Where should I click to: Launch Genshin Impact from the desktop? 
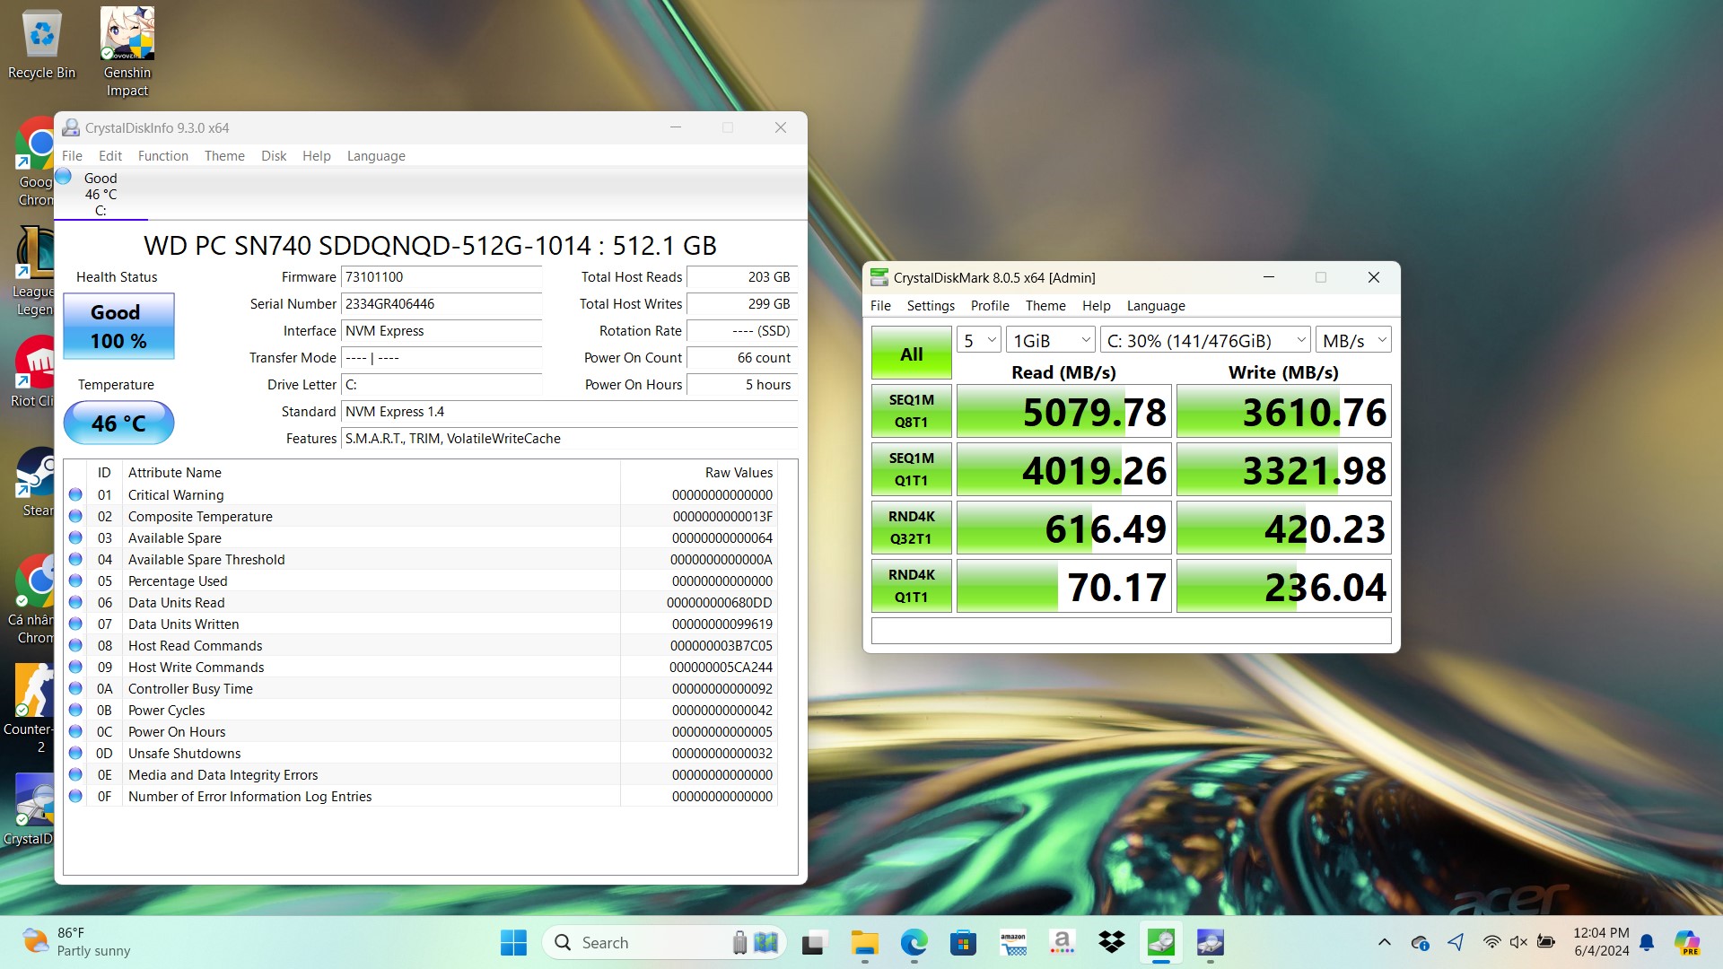click(127, 52)
